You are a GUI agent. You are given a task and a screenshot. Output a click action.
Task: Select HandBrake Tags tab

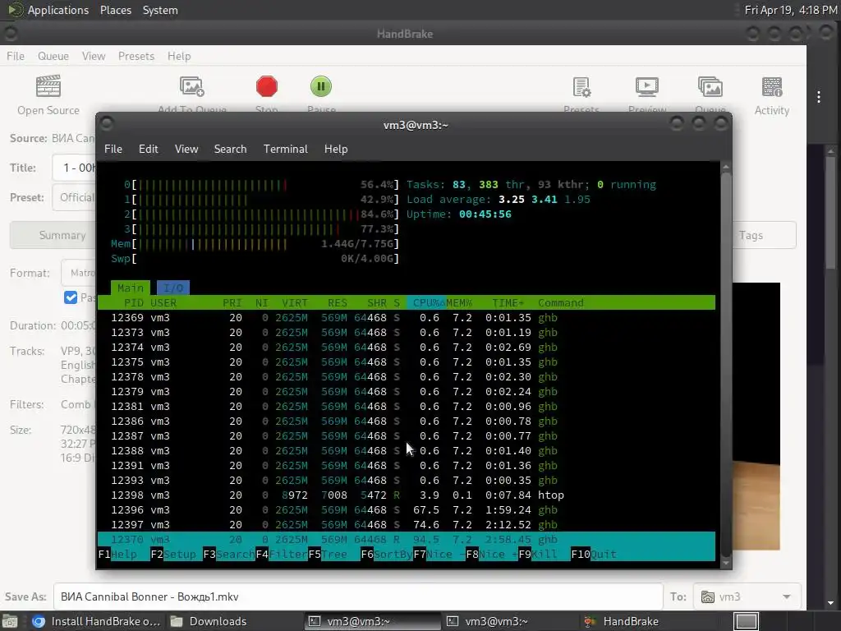[x=764, y=235]
